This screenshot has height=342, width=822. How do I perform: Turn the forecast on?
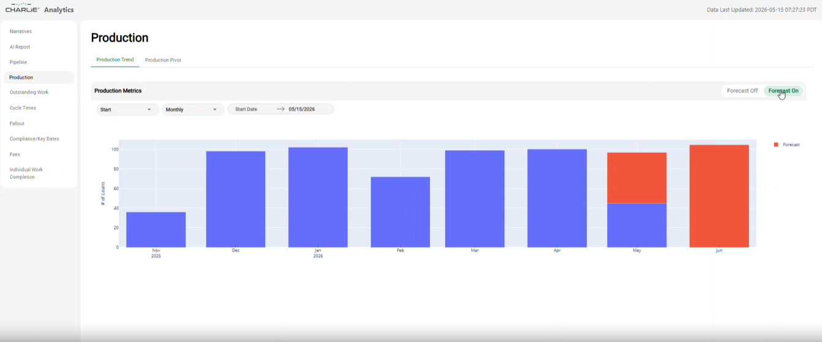[783, 91]
